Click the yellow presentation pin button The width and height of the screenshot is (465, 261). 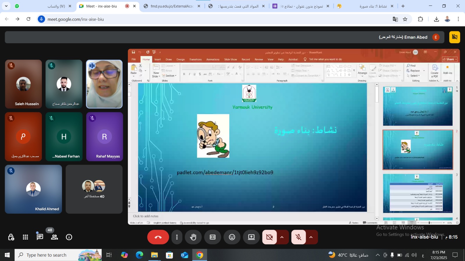[455, 37]
